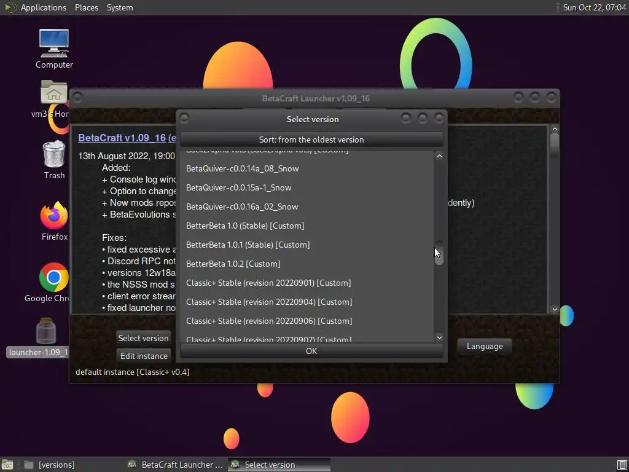
Task: Select BetaQuiver-c0.0.15a-1_Snow version
Action: point(307,187)
